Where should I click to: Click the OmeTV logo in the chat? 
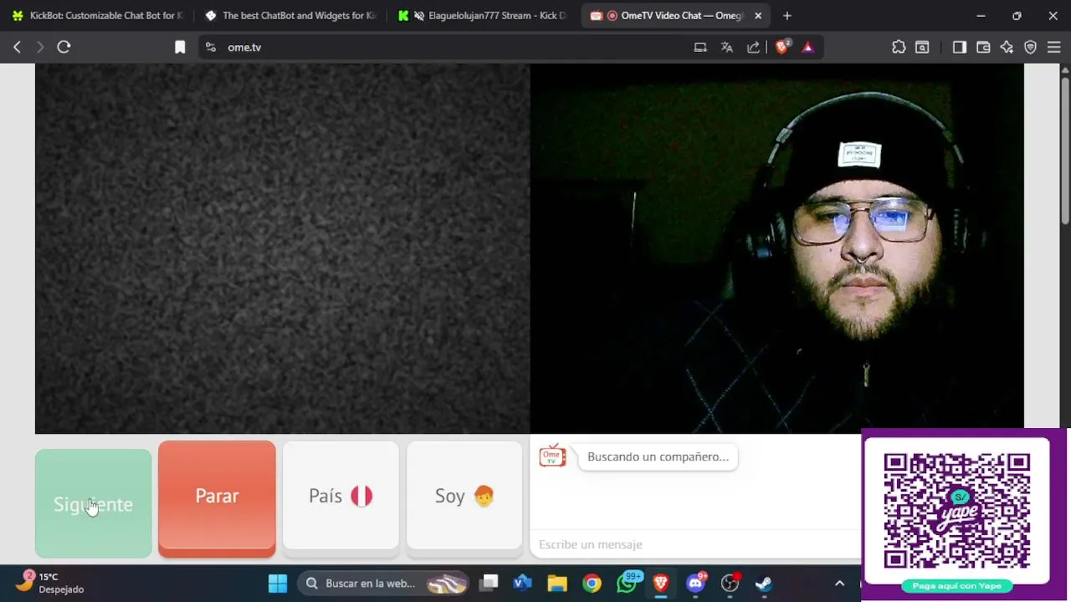(552, 457)
